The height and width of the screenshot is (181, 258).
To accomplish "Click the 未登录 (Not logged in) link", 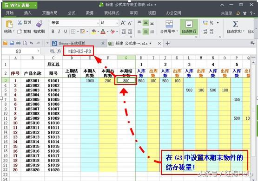I will coord(226,13).
